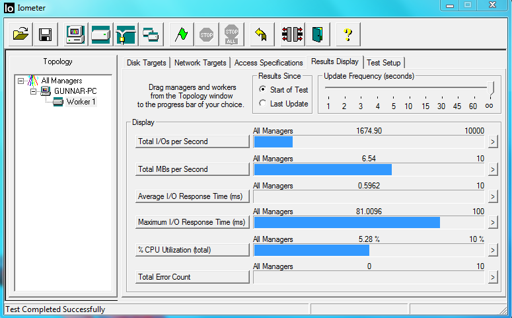
Task: Switch to Disk Targets tab
Action: click(146, 63)
